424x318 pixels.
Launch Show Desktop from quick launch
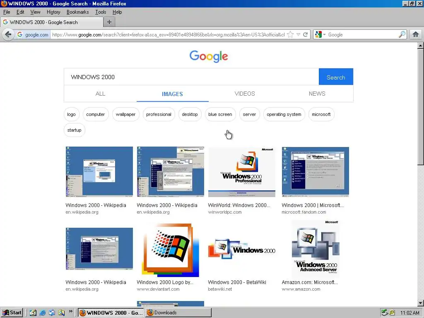coord(33,313)
